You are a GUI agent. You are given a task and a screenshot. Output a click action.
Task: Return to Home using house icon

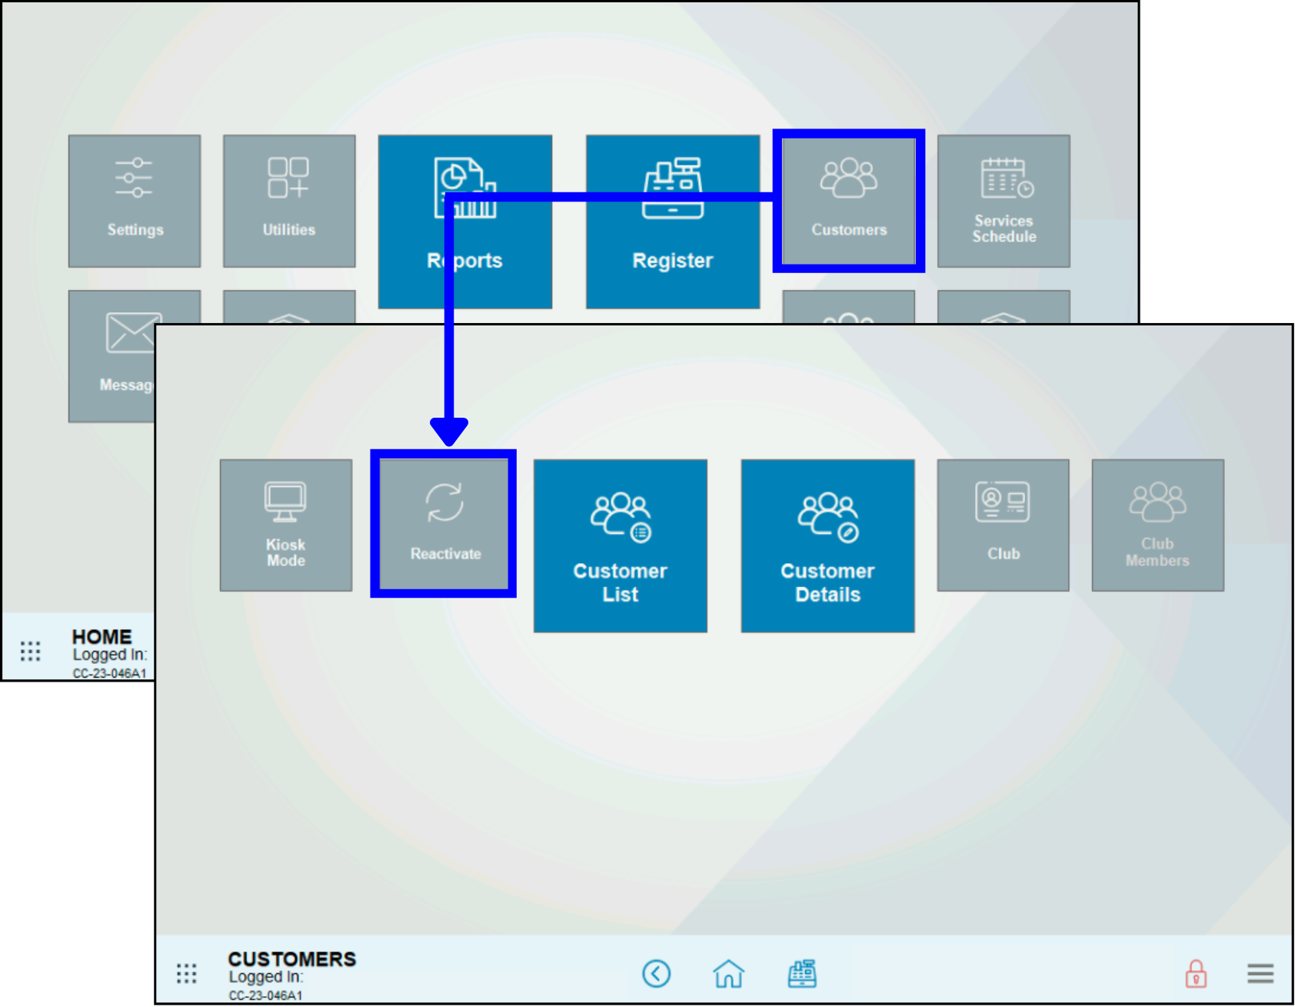tap(728, 973)
